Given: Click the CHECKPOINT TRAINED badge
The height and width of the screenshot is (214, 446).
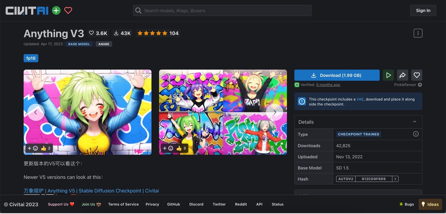Looking at the screenshot, I should click(359, 134).
